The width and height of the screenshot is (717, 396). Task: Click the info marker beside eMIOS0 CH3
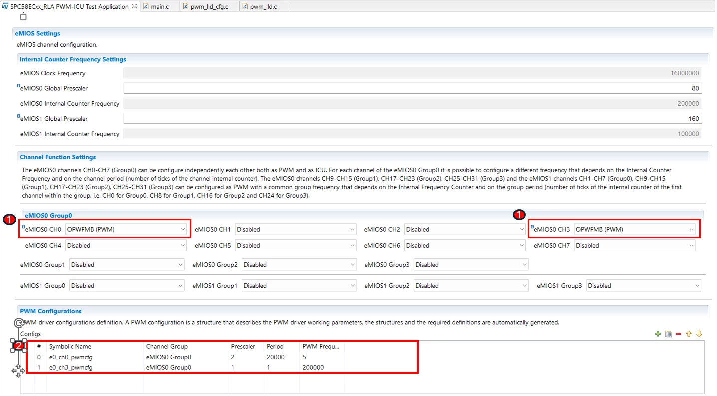tap(532, 227)
